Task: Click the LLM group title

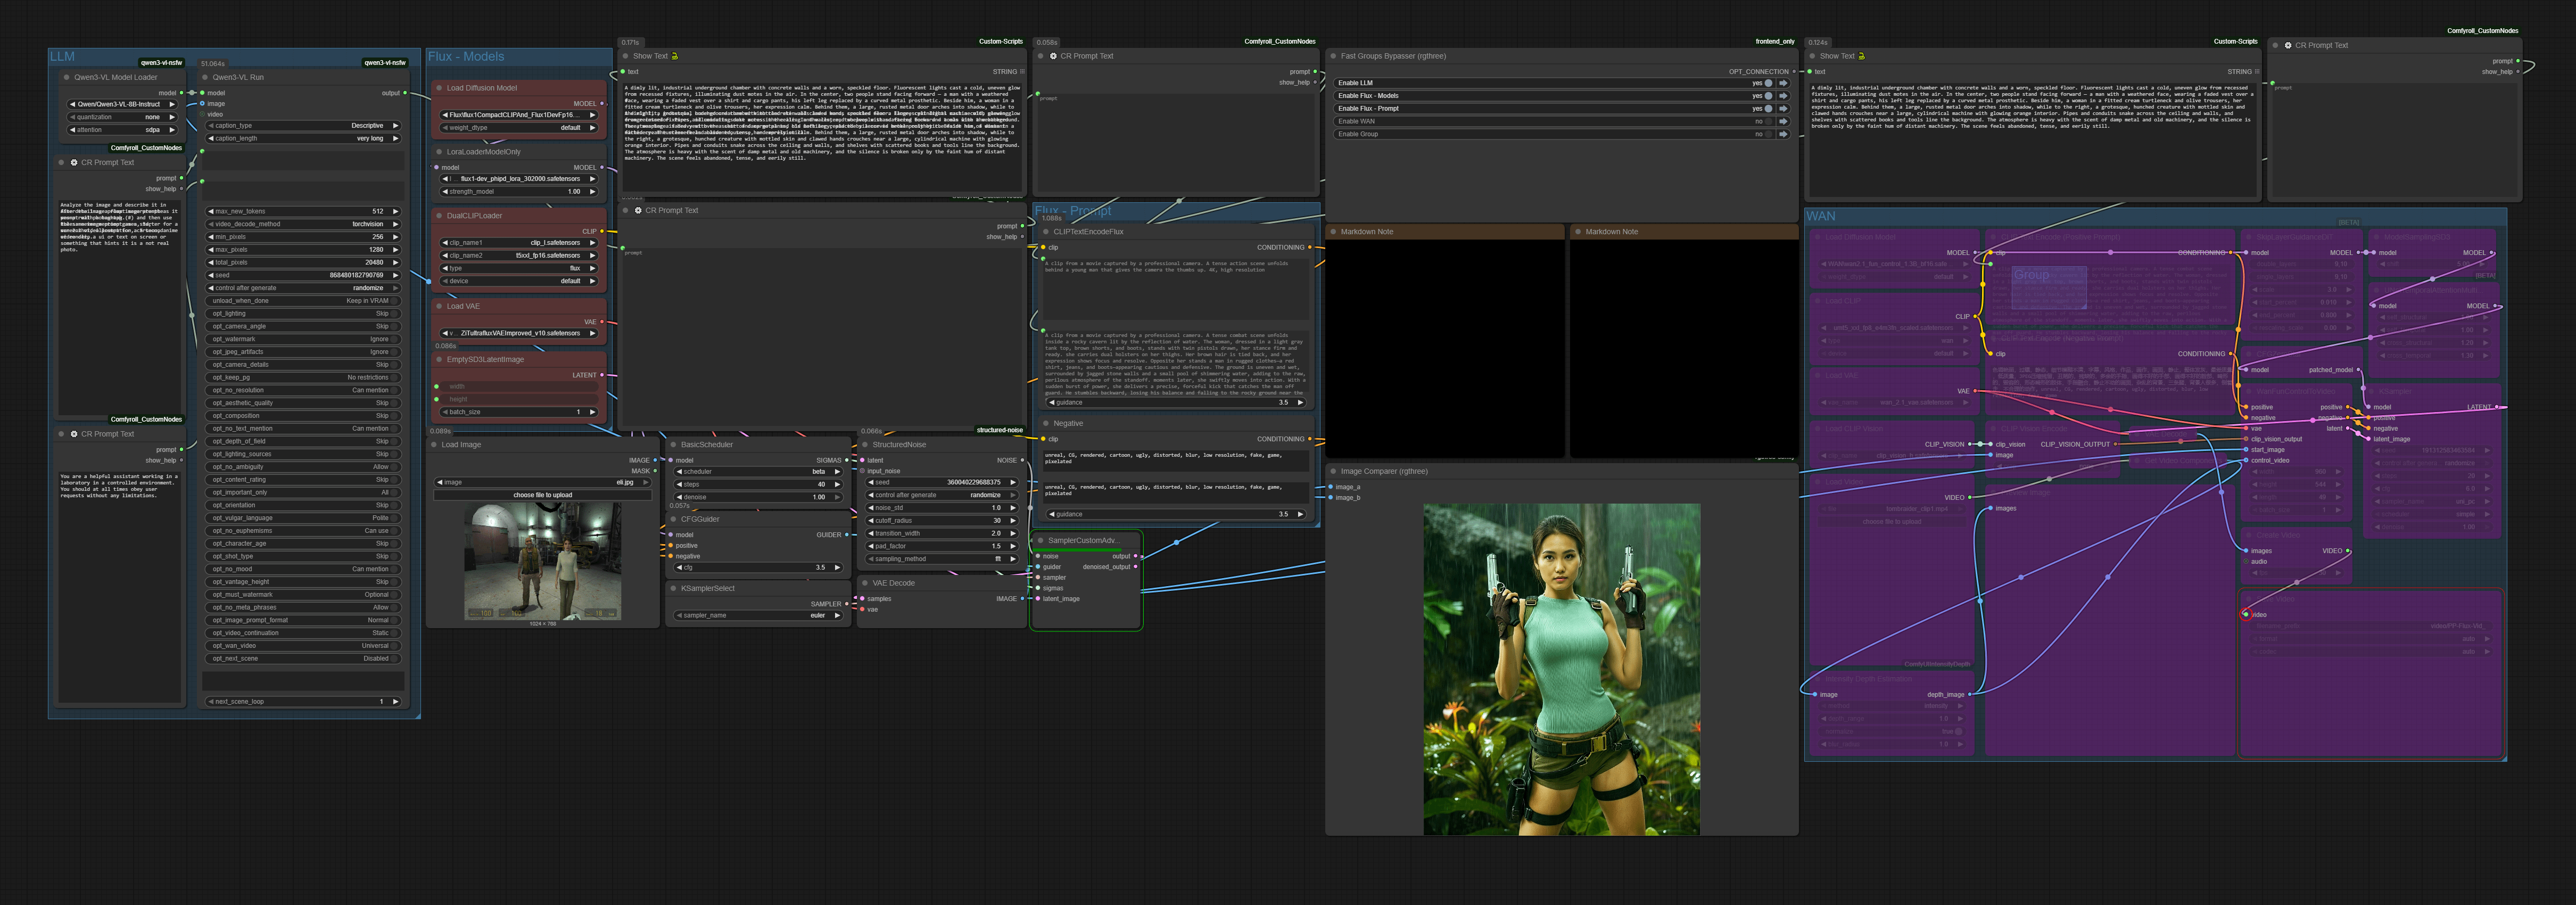Action: (63, 57)
